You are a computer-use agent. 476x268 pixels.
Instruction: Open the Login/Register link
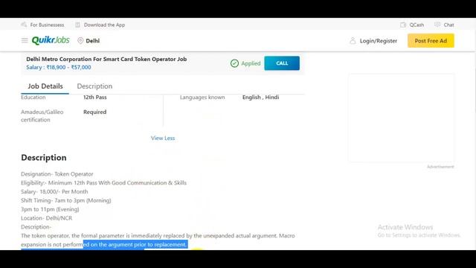pyautogui.click(x=379, y=41)
